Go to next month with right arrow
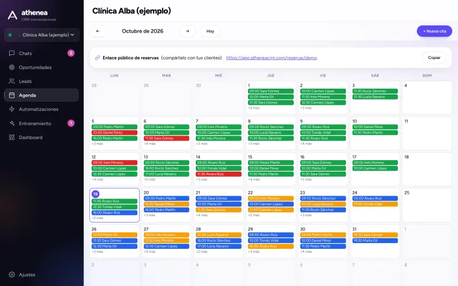The height and width of the screenshot is (286, 458). point(187,31)
